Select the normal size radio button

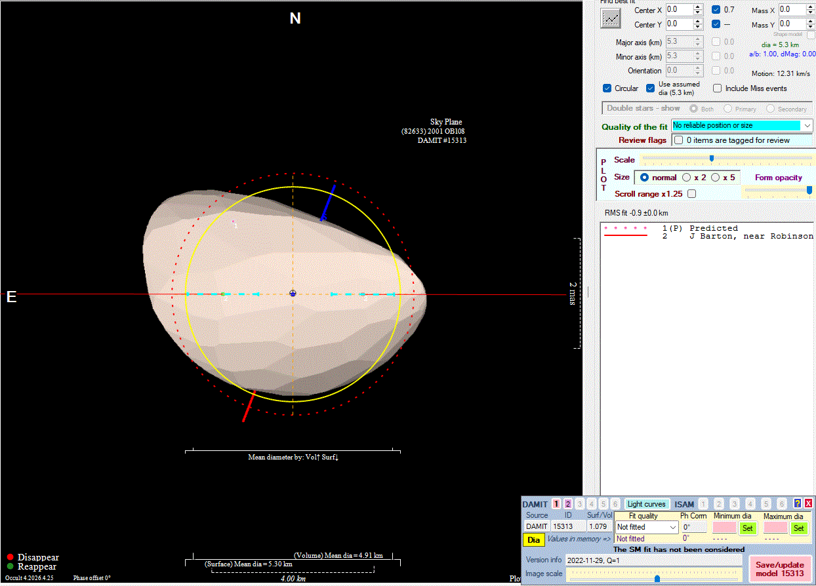pyautogui.click(x=644, y=178)
